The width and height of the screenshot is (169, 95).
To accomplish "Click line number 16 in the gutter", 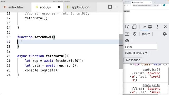I will click(x=9, y=37).
